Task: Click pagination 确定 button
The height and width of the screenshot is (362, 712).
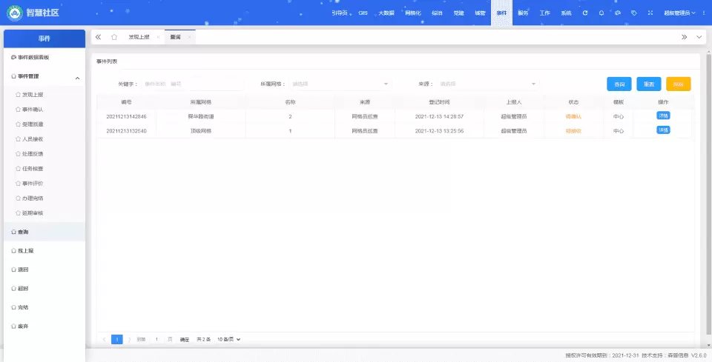Action: pos(185,339)
